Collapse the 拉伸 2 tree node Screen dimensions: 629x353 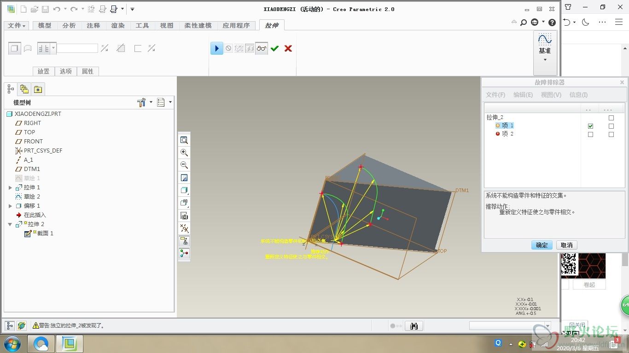pyautogui.click(x=10, y=224)
